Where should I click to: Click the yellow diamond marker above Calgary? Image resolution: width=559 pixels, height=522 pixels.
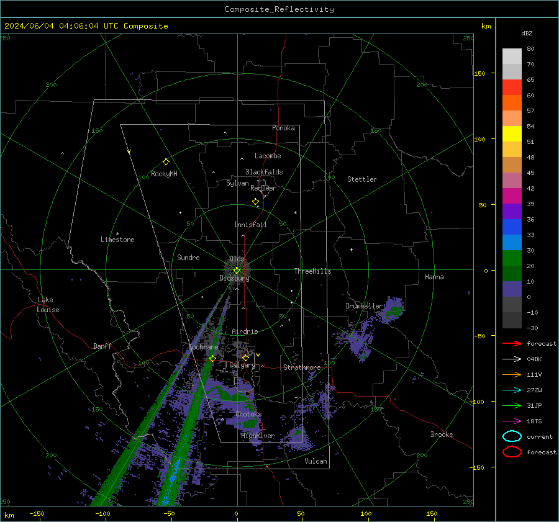point(245,358)
